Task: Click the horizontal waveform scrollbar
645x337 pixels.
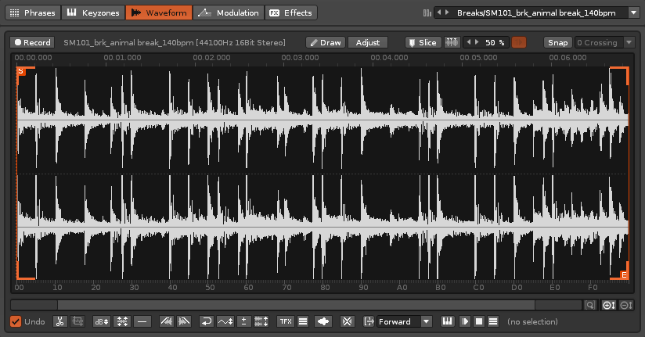Action: pos(296,305)
